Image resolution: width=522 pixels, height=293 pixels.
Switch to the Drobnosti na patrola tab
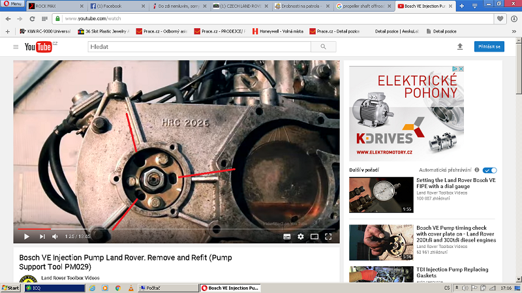302,6
